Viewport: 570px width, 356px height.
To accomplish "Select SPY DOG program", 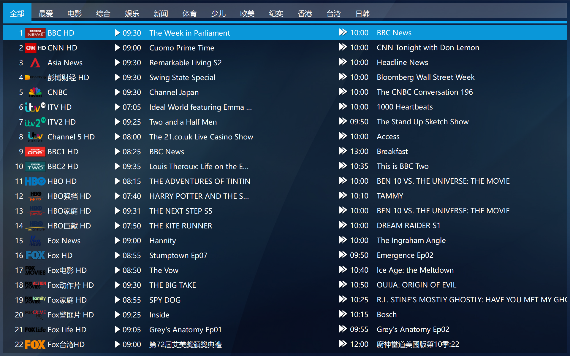I will pyautogui.click(x=165, y=300).
